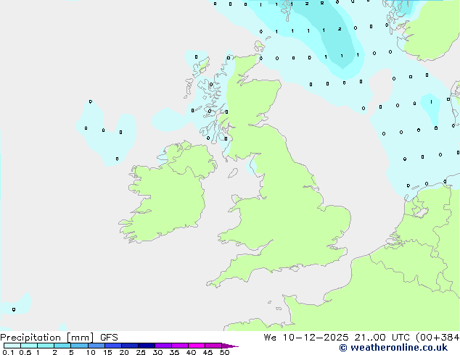Click the '45' legend scale label
This screenshot has height=355, width=460.
tap(208, 352)
